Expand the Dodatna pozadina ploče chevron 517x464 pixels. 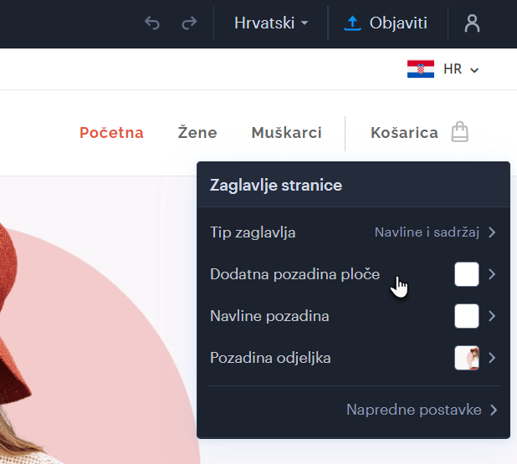point(492,274)
